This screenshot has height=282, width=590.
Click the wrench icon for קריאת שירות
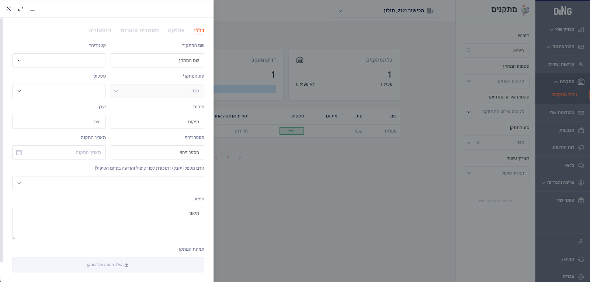tap(581, 64)
